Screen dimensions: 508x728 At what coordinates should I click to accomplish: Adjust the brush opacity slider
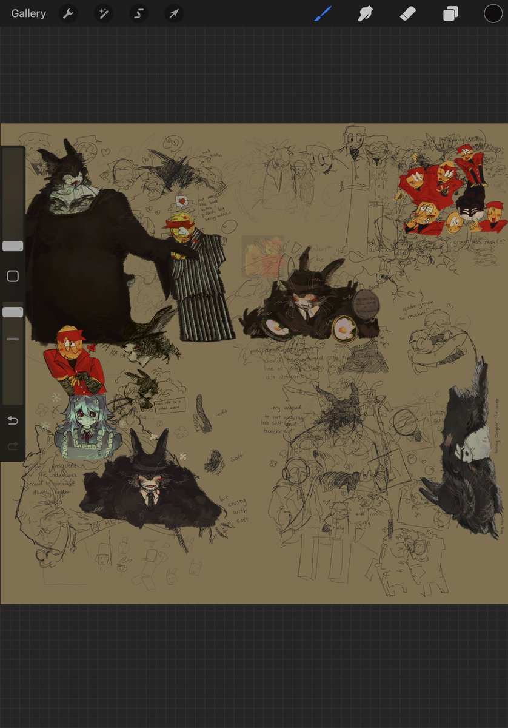click(x=13, y=312)
